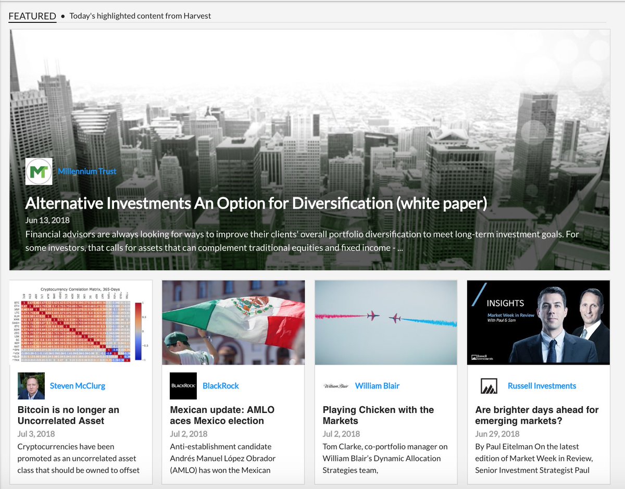Click the 'Jun 29, 2018' date text
The height and width of the screenshot is (489, 625).
click(x=497, y=434)
